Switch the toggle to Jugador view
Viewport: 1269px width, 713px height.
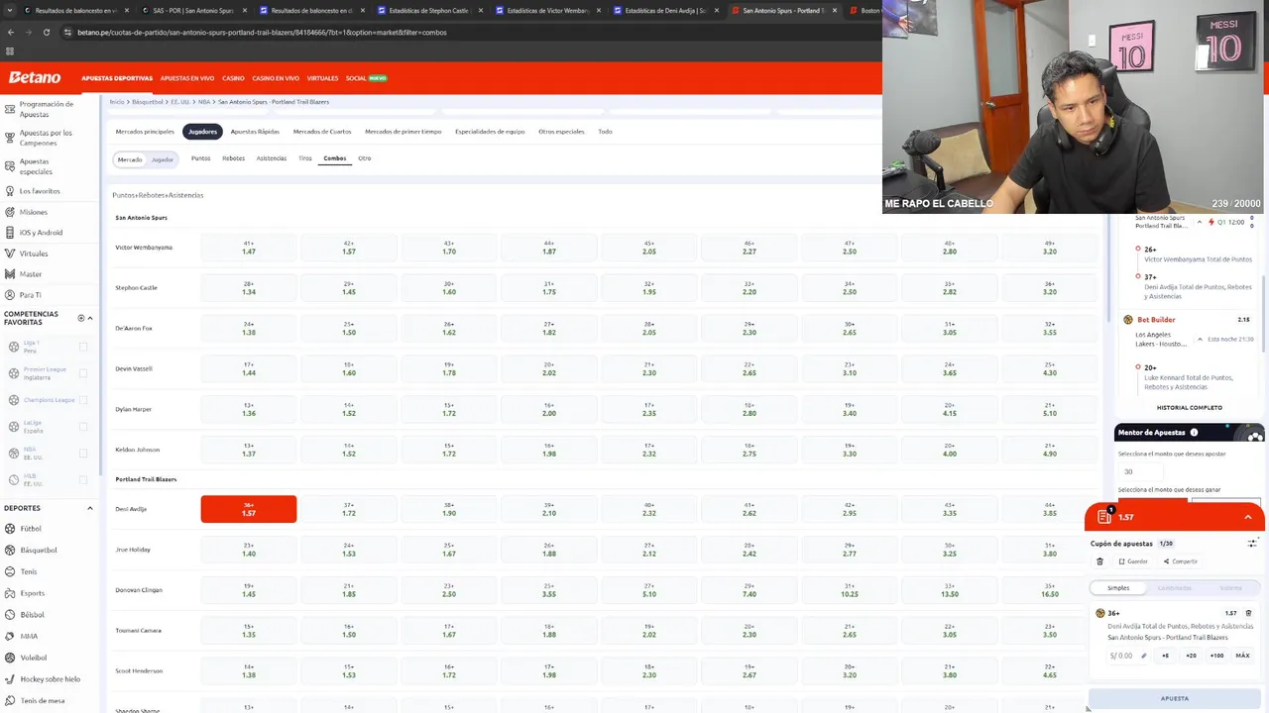tap(163, 159)
